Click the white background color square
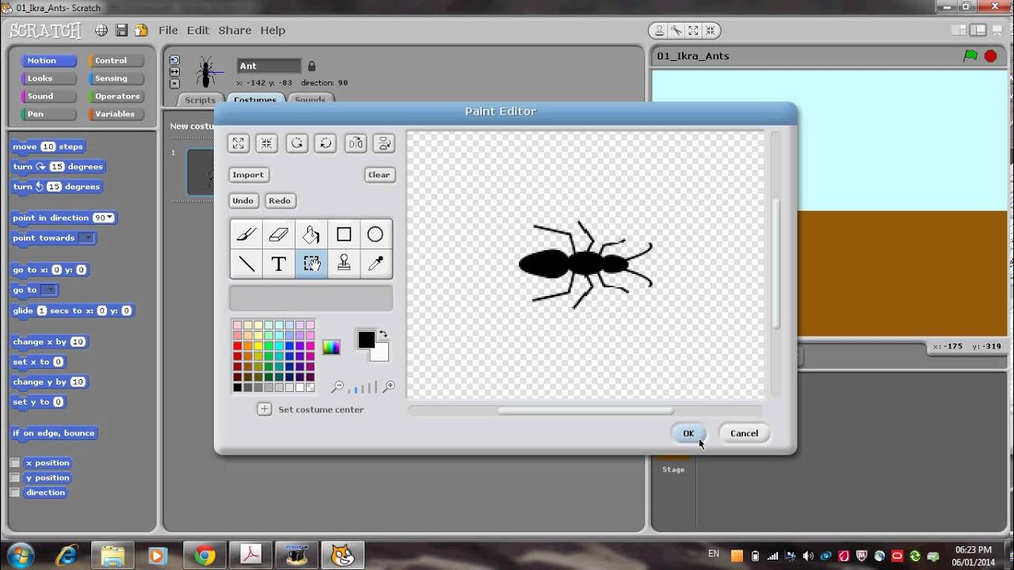 pos(382,354)
